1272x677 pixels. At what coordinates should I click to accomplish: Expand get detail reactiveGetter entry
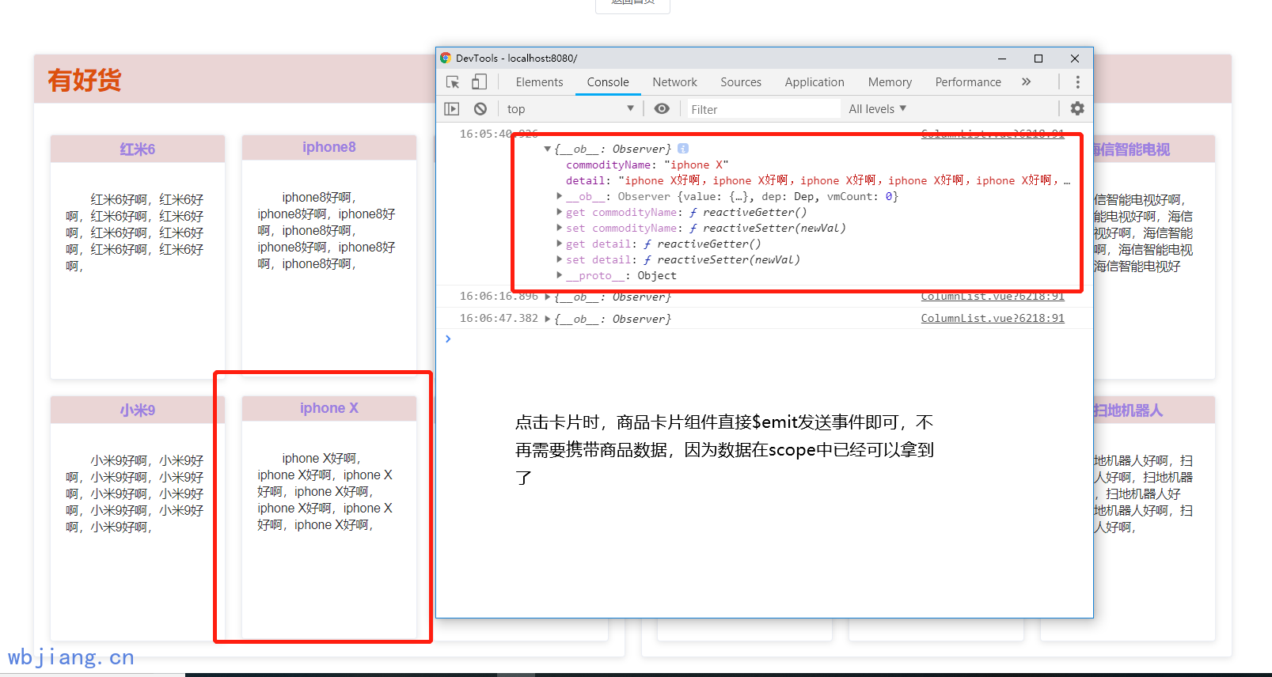click(x=559, y=244)
